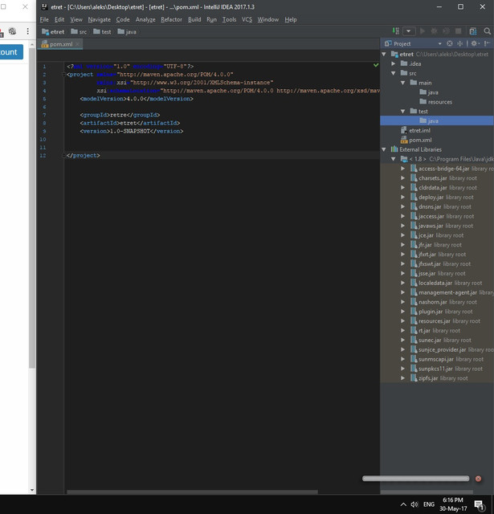
Task: Click the blue button in browser window
Action: [11, 51]
